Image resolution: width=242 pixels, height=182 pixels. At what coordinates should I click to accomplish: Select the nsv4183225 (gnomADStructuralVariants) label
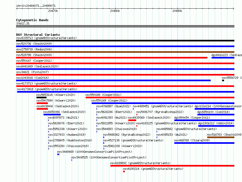(166, 123)
